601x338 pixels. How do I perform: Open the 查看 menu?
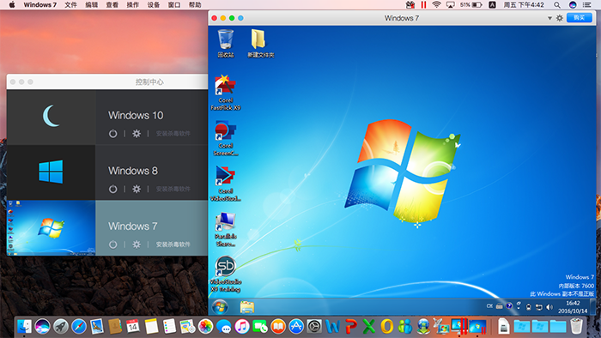pyautogui.click(x=112, y=5)
